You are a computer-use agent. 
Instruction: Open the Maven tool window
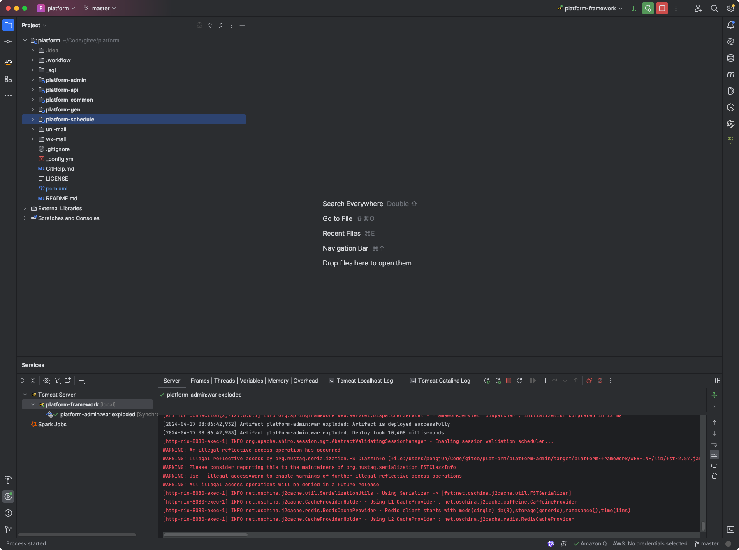tap(731, 74)
